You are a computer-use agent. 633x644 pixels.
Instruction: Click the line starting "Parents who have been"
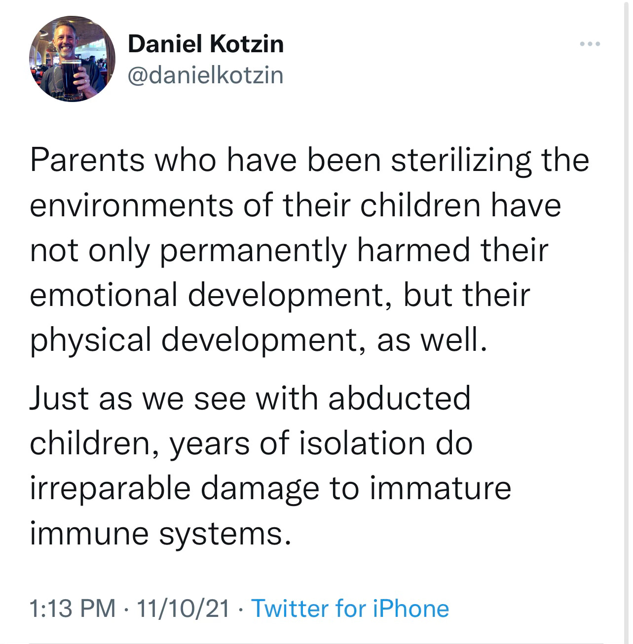[309, 160]
